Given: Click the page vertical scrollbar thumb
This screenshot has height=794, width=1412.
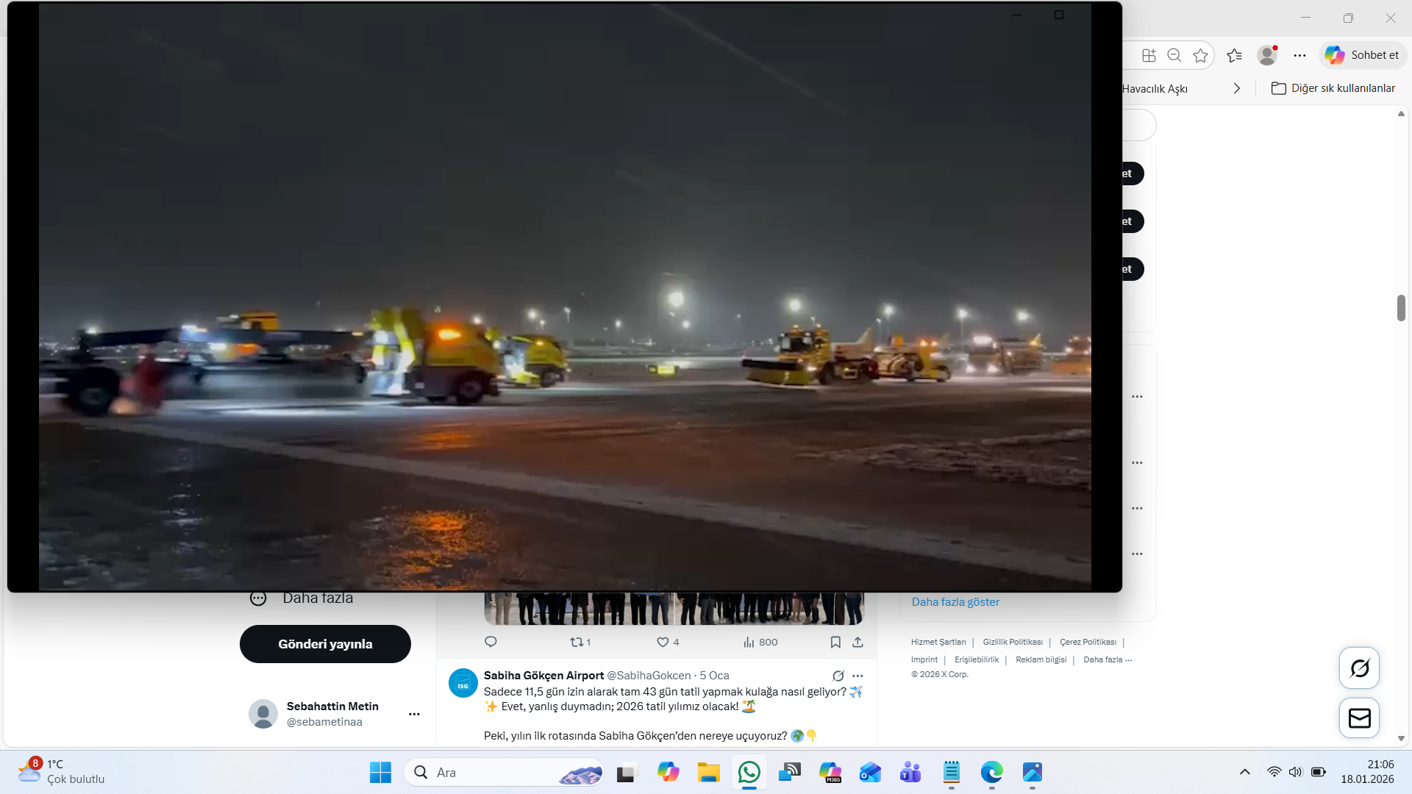Looking at the screenshot, I should click(x=1401, y=307).
